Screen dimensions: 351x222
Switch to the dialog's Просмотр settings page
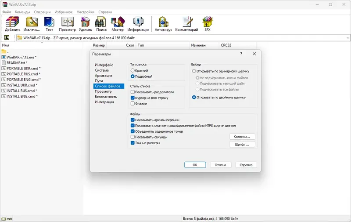tap(103, 91)
